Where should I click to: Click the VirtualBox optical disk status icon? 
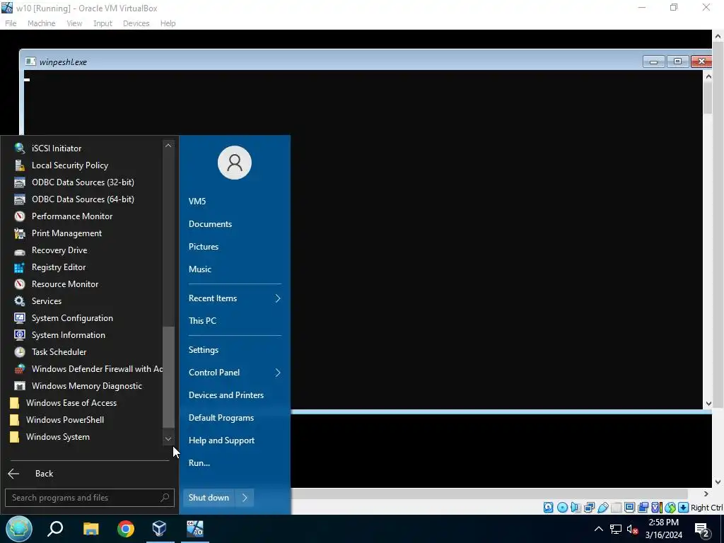(x=562, y=508)
